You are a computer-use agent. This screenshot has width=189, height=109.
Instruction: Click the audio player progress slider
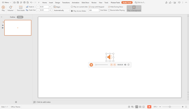tap(102, 65)
